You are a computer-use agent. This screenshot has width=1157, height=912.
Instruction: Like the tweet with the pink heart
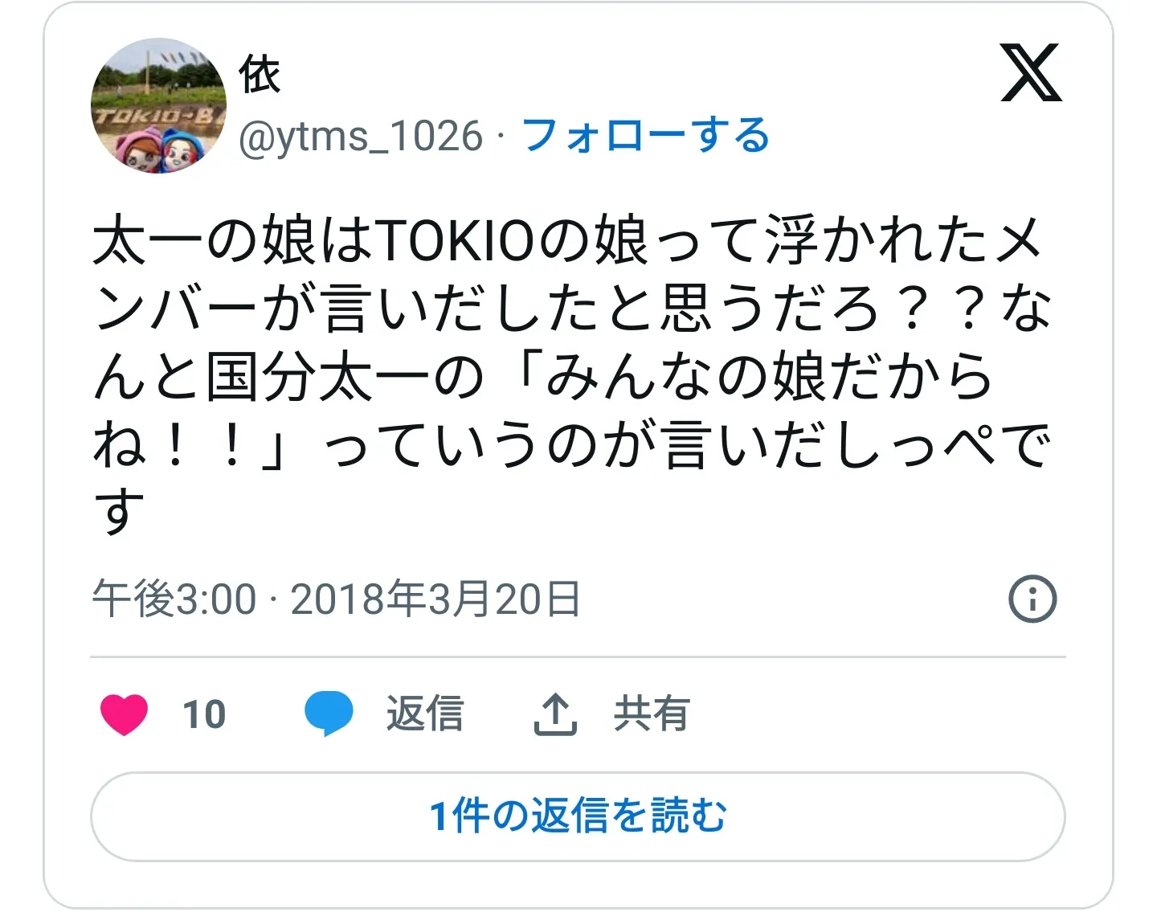coord(124,714)
